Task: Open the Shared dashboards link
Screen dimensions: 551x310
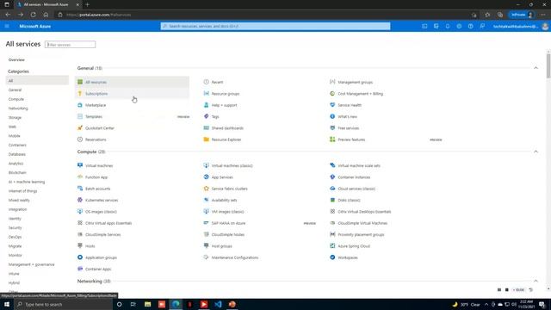Action: (227, 128)
